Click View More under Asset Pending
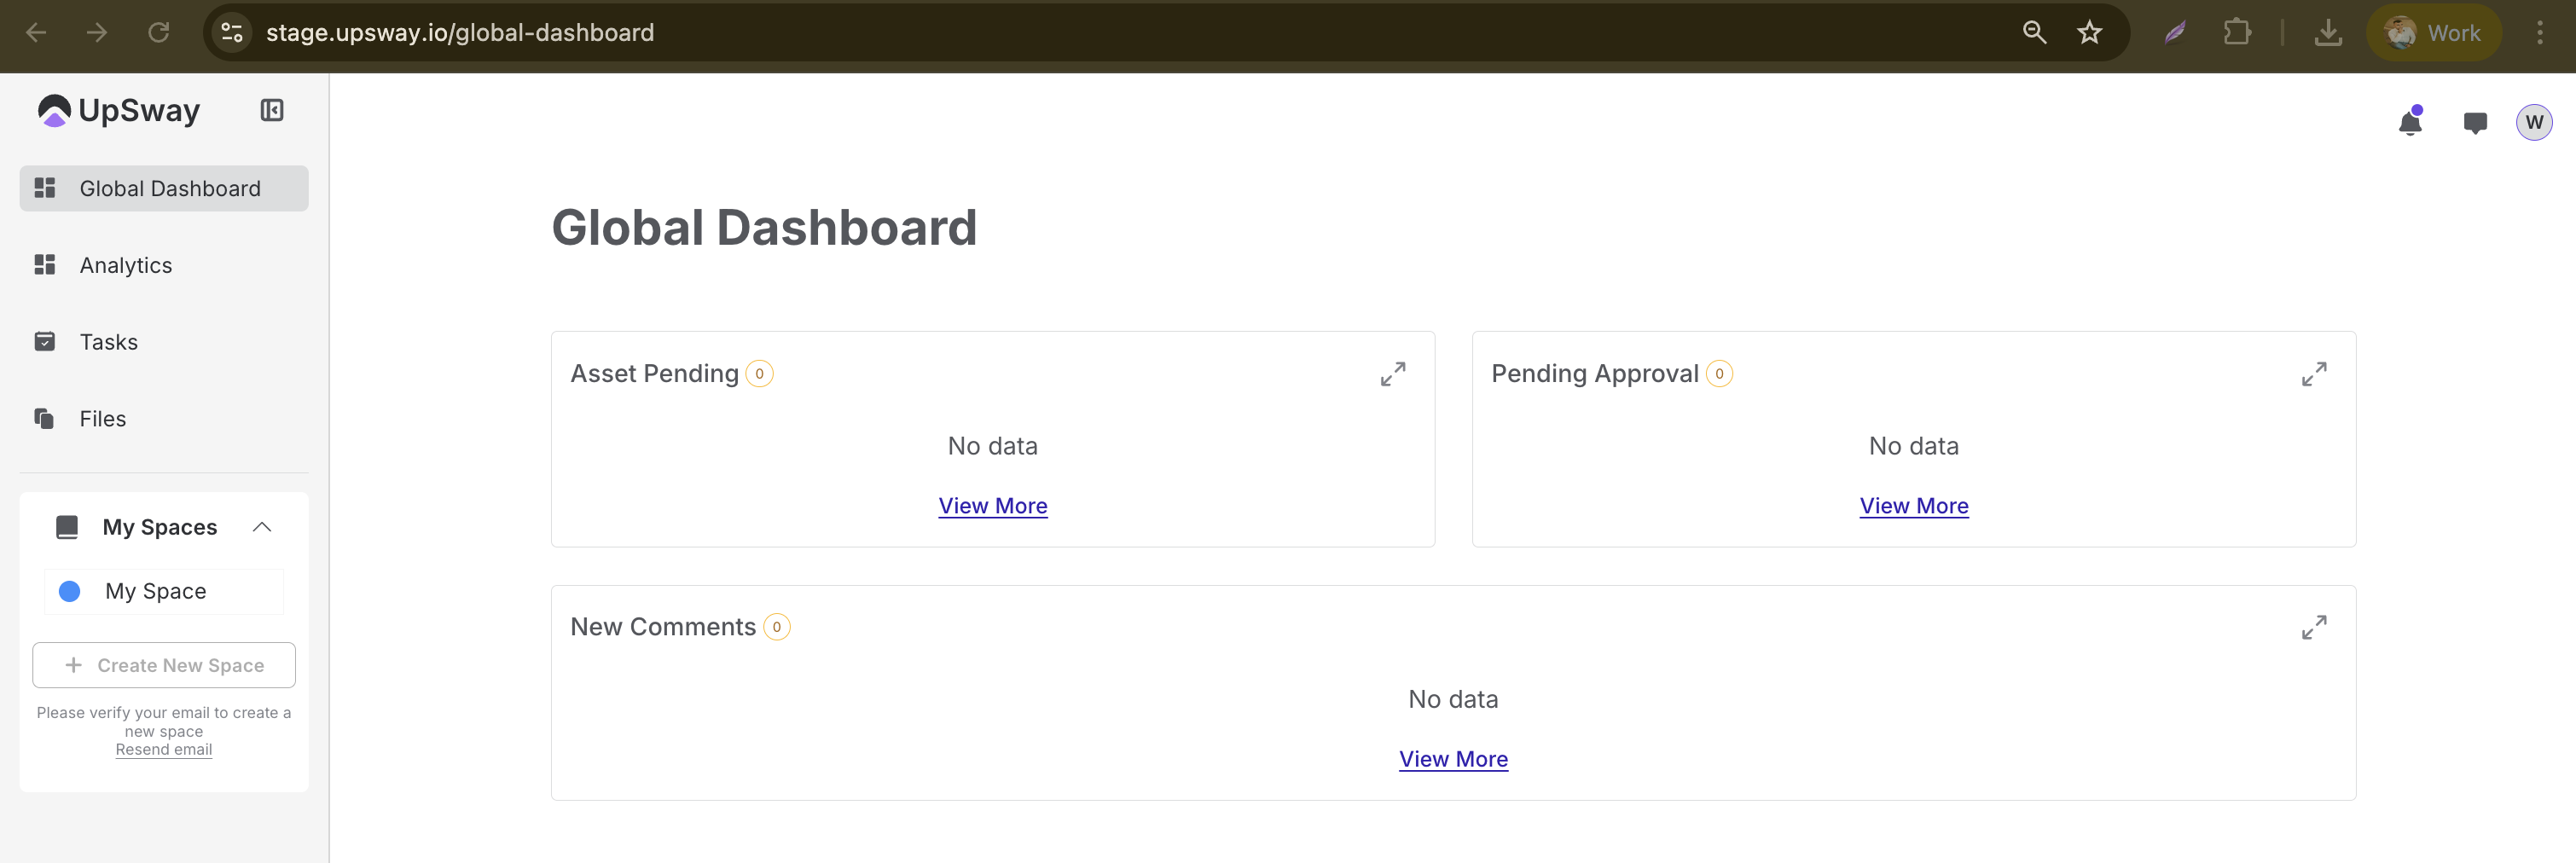Screen dimensions: 2576x863 (993, 506)
